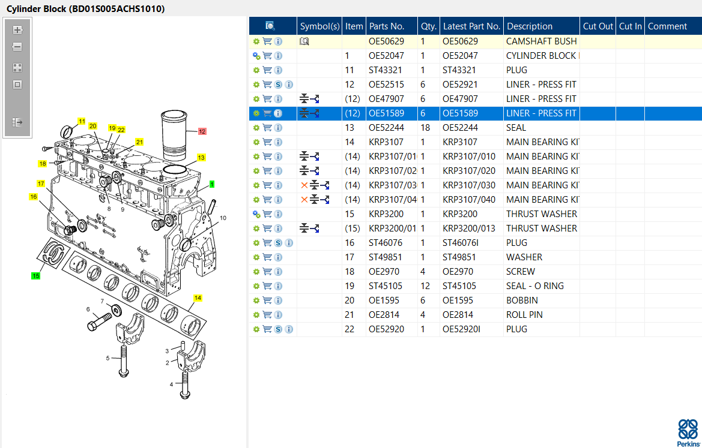The height and width of the screenshot is (448, 702).
Task: Click the four-squares view icon in diagram toolbar
Action: tap(17, 68)
